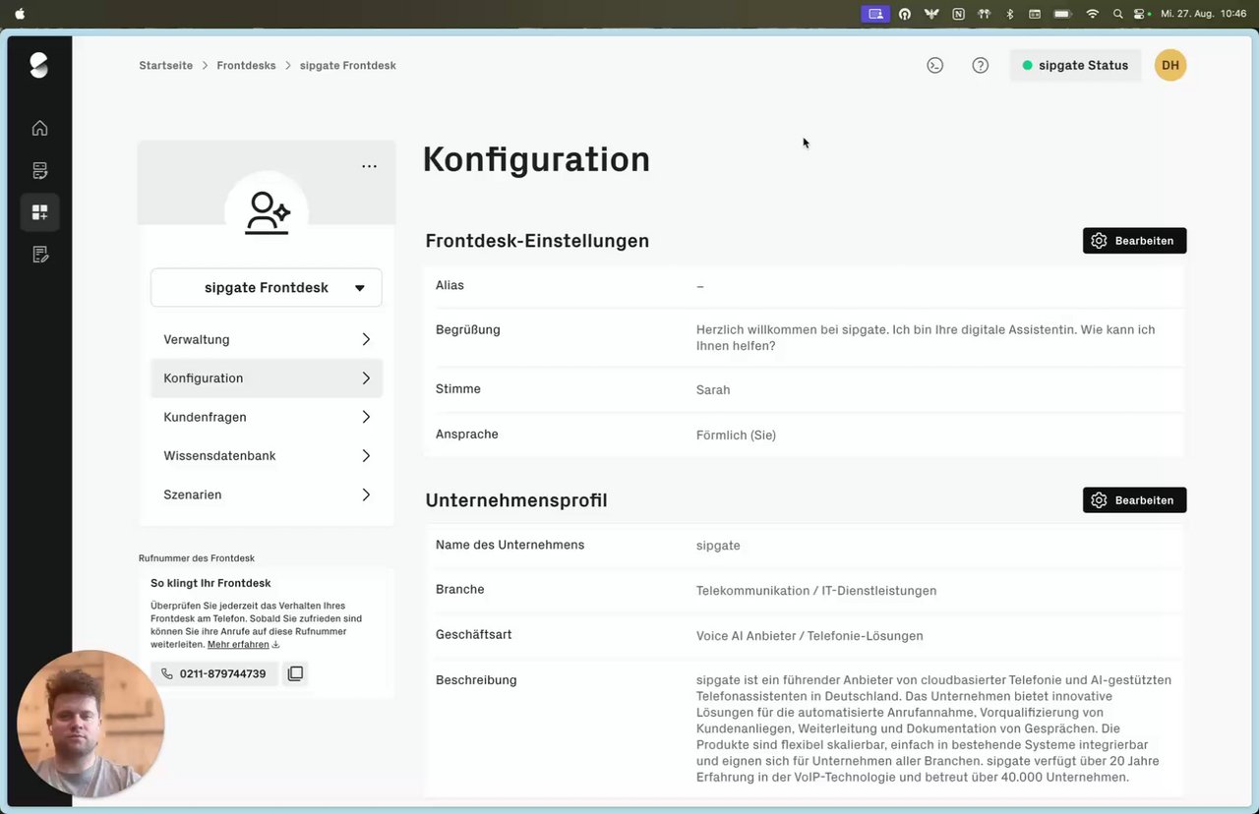
Task: Click the Geschäftsart value Voice AI Anbieter
Action: (x=809, y=636)
